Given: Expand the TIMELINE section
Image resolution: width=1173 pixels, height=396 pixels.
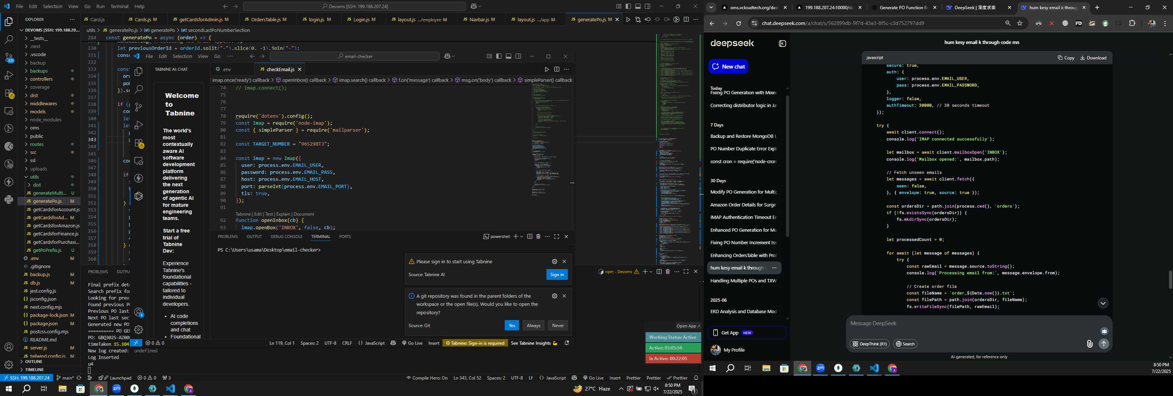Looking at the screenshot, I should pyautogui.click(x=34, y=370).
